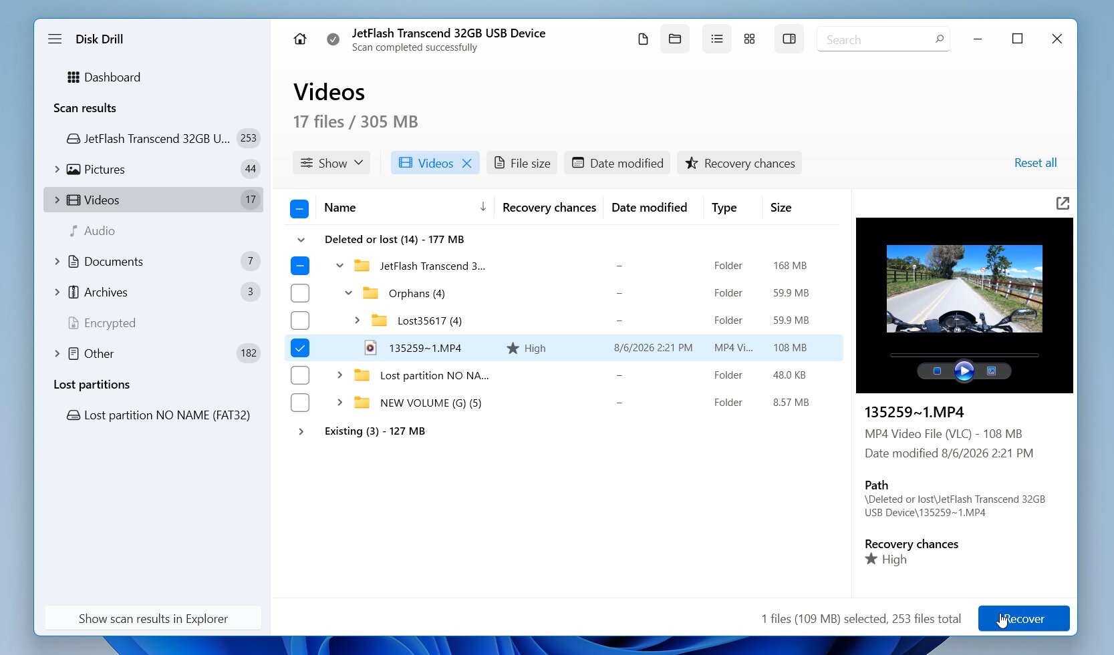The width and height of the screenshot is (1114, 655).
Task: Toggle the preview panel icon
Action: pos(789,39)
